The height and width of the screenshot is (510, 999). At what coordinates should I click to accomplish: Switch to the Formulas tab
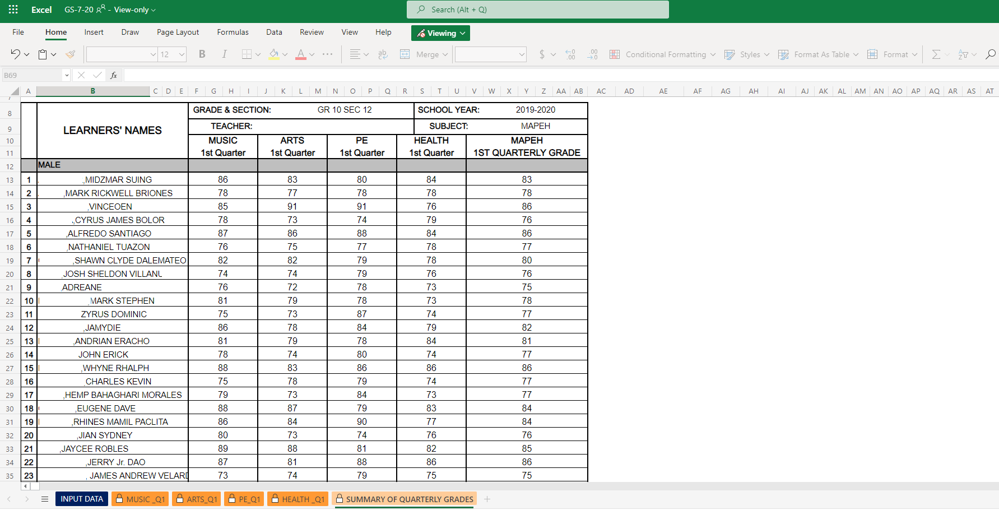click(233, 32)
